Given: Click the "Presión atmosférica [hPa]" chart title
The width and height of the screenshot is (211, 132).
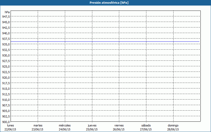Looking at the screenshot, I should click(105, 3).
